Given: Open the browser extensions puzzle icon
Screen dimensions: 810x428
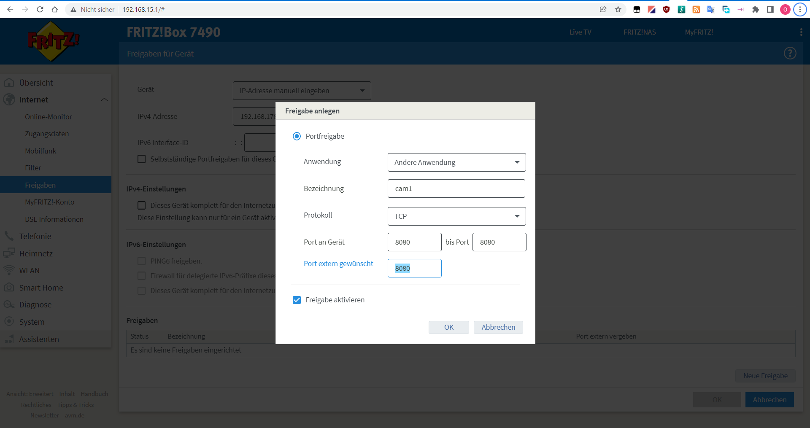Looking at the screenshot, I should 755,9.
